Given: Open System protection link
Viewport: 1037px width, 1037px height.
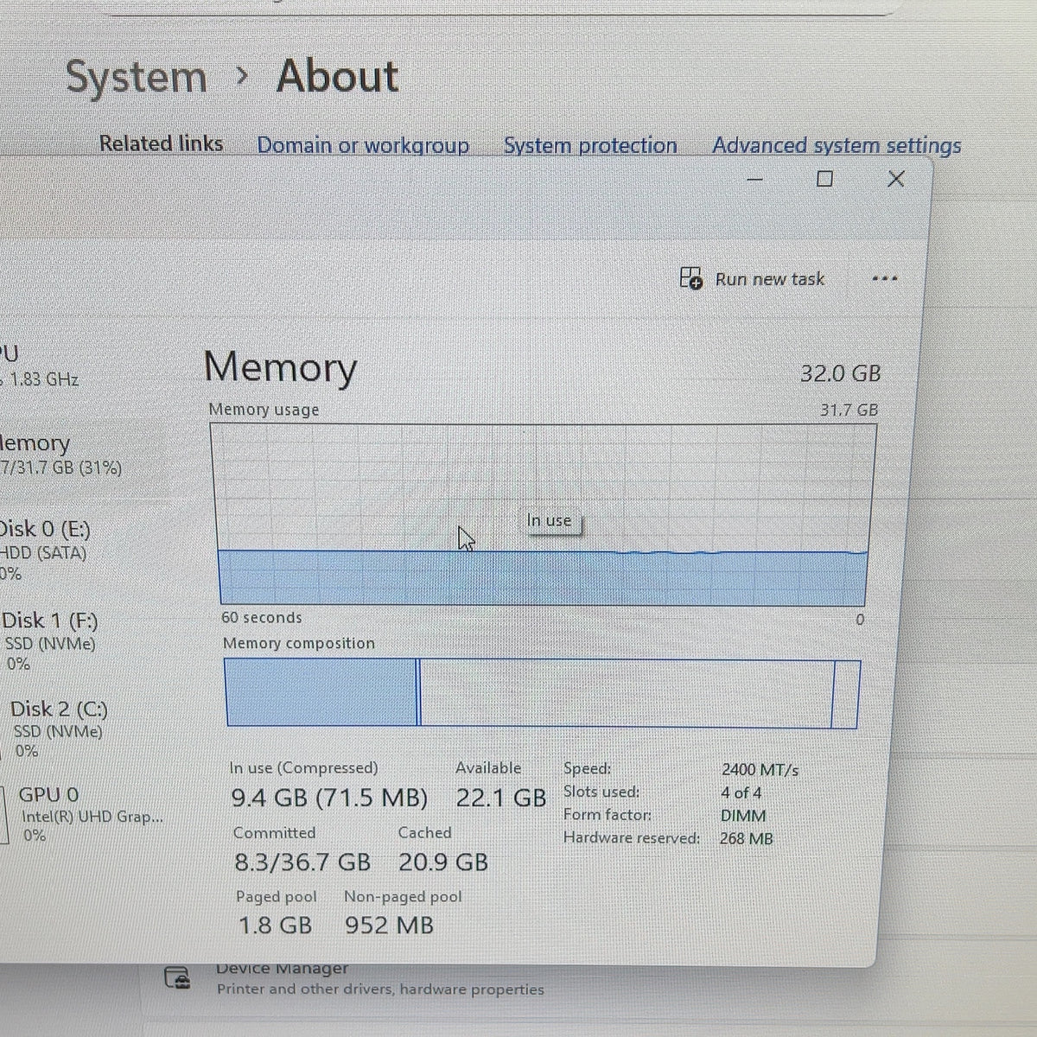Looking at the screenshot, I should tap(590, 145).
